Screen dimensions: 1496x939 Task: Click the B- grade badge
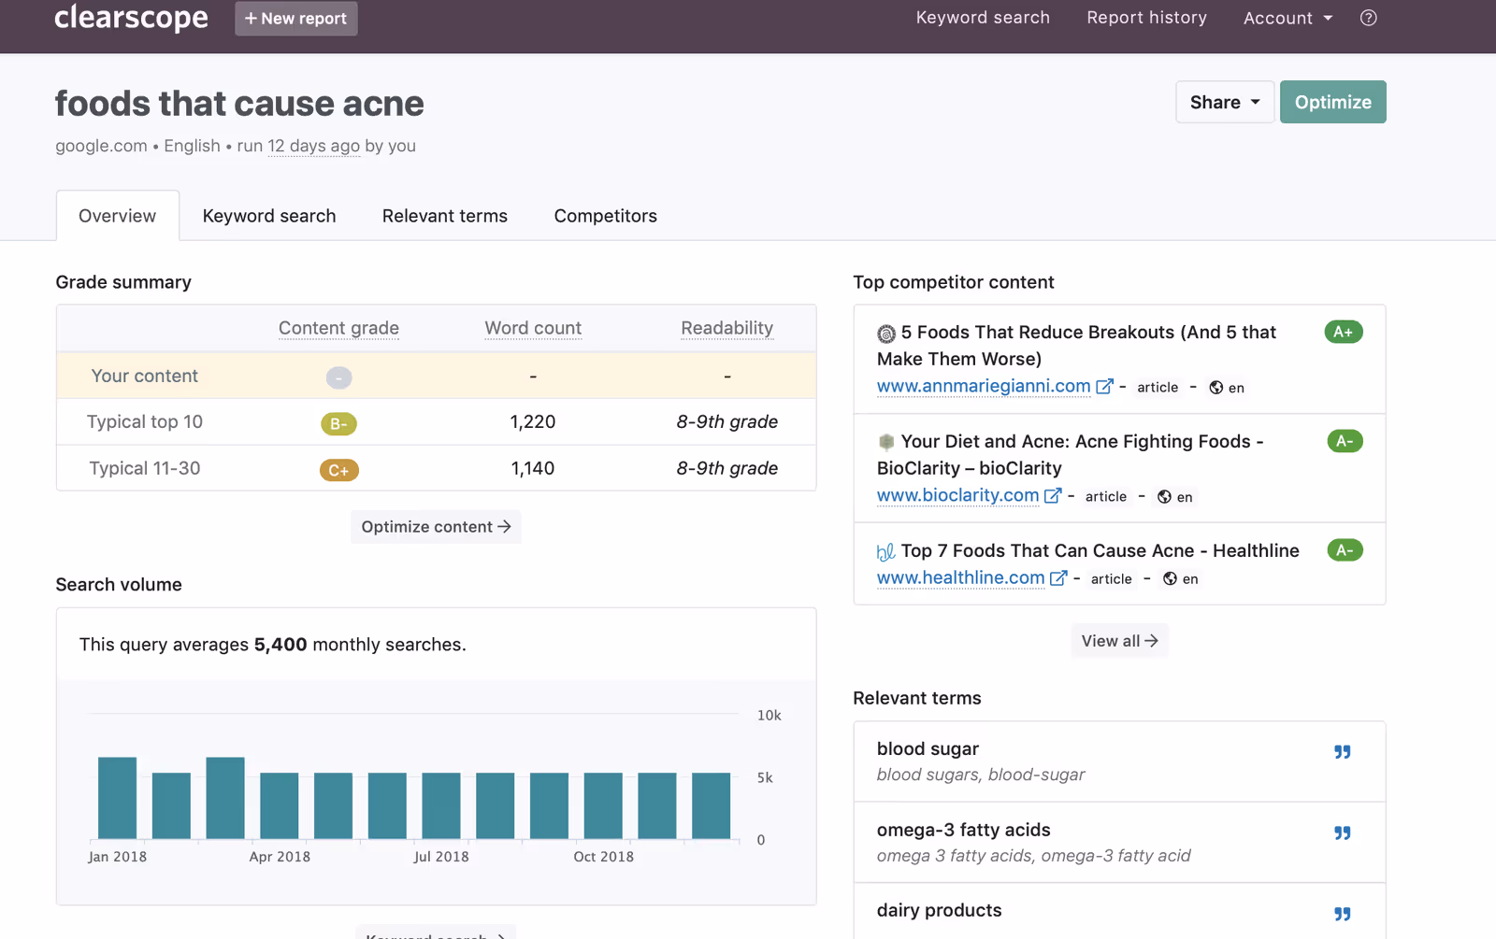click(x=338, y=424)
